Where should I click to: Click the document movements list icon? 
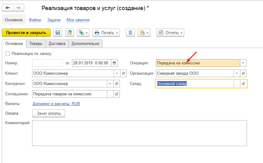130,32
